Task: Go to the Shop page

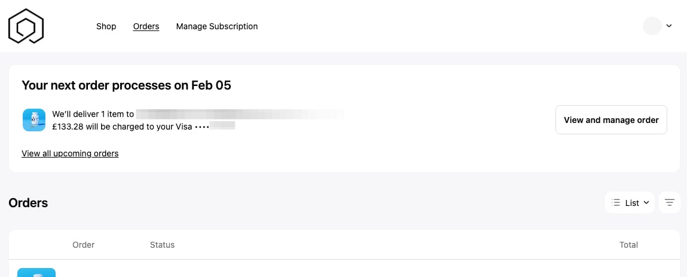Action: tap(106, 26)
